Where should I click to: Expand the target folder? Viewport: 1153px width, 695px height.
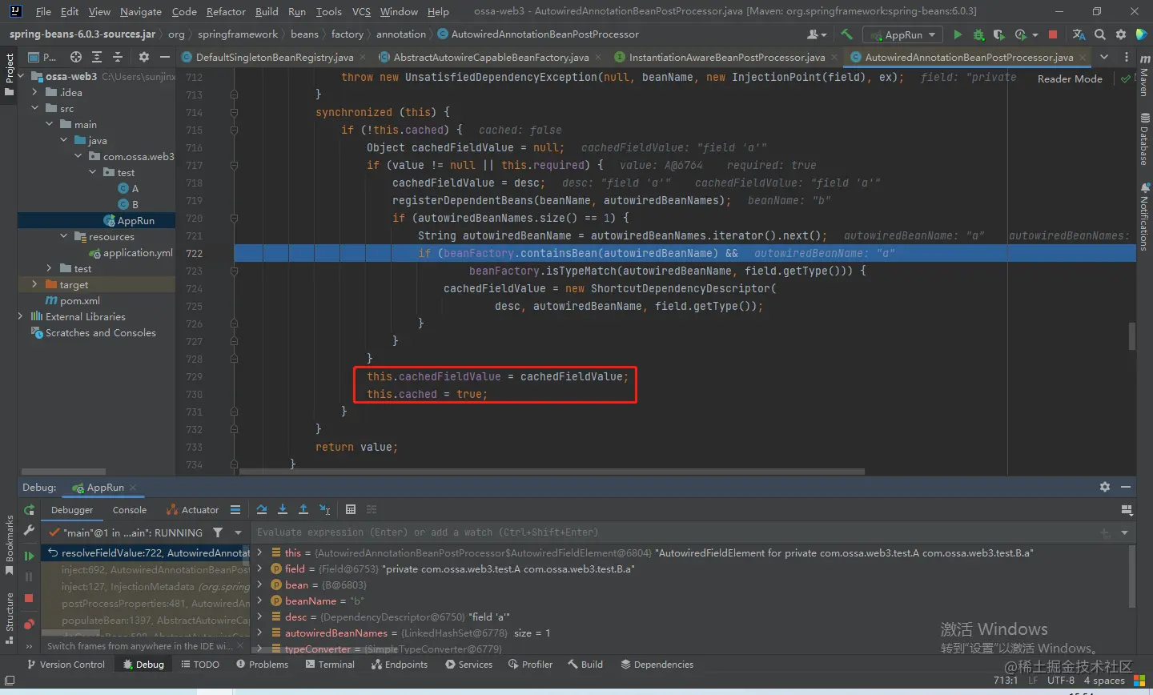[34, 284]
